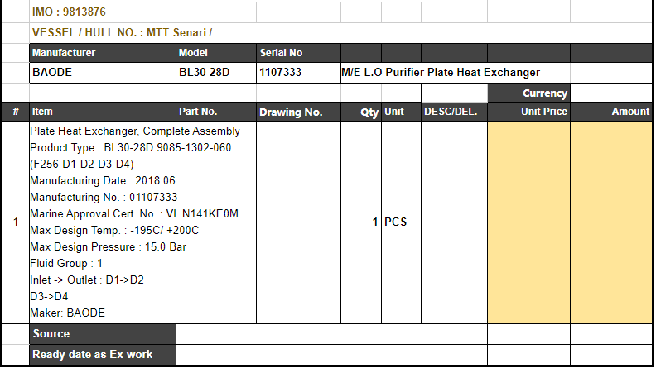
Task: Click the Part No. column header
Action: click(216, 112)
